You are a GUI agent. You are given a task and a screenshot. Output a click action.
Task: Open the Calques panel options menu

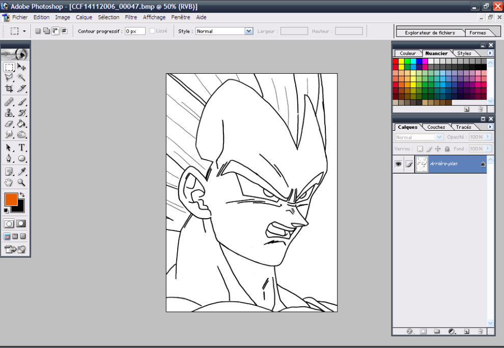[x=490, y=127]
